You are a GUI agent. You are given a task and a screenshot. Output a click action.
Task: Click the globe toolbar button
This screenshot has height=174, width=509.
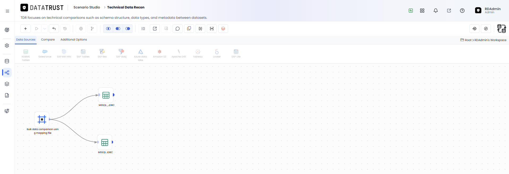coord(81,29)
